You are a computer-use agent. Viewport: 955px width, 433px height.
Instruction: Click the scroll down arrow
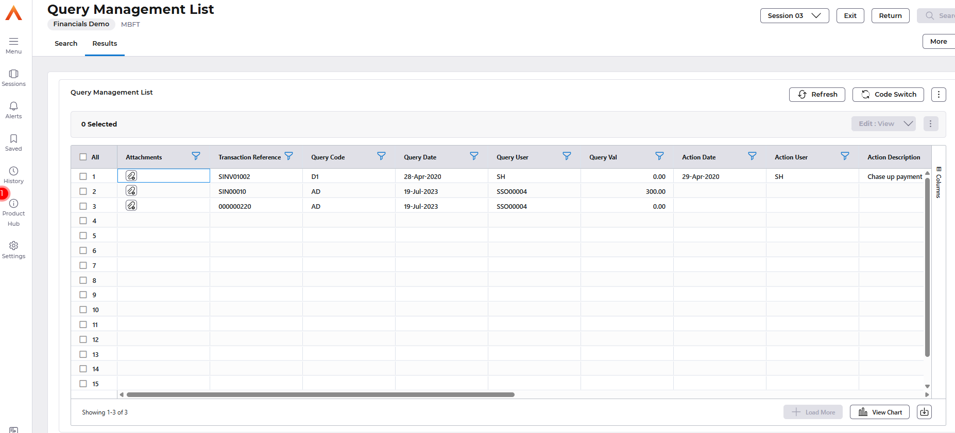pyautogui.click(x=927, y=386)
